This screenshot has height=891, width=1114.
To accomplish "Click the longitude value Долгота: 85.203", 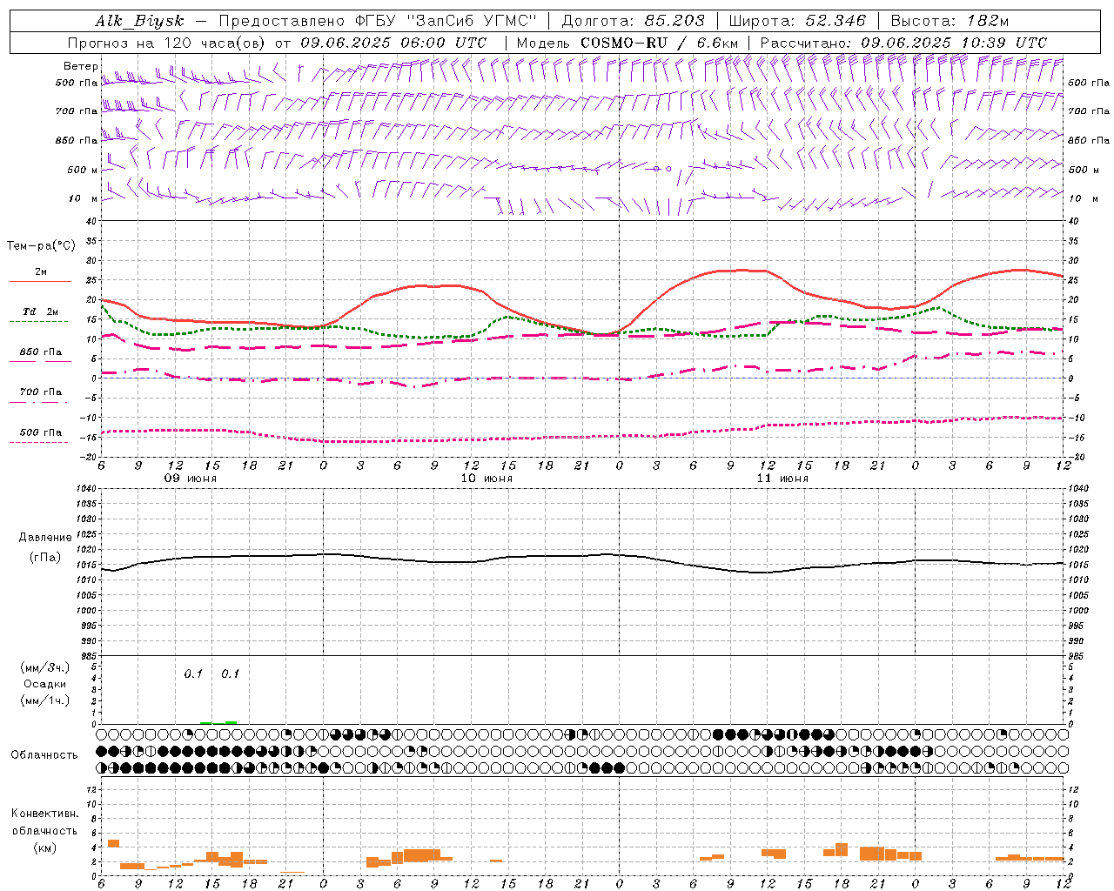I will 633,21.
